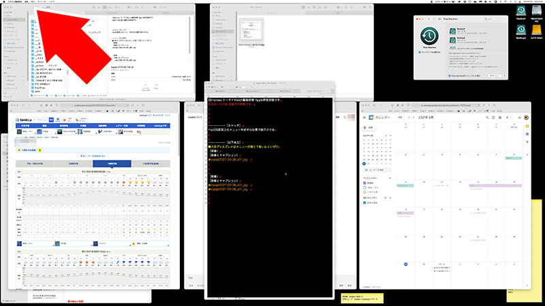Open Maps icon in Calendar side panel
Viewport: 545px width, 306px height.
(527, 142)
